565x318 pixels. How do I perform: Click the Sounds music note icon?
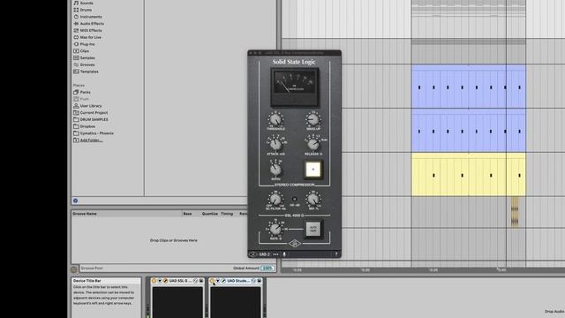pos(76,3)
